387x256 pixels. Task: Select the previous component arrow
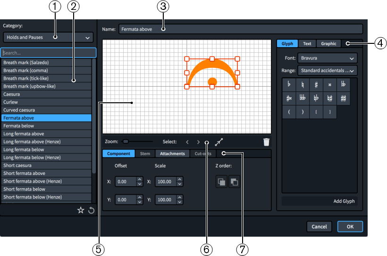[187, 142]
